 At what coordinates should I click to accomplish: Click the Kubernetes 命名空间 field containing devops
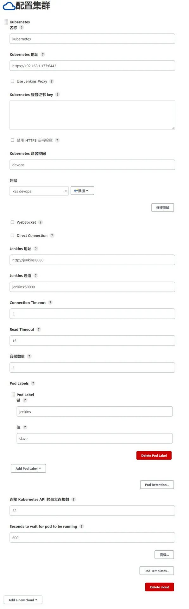(92, 165)
